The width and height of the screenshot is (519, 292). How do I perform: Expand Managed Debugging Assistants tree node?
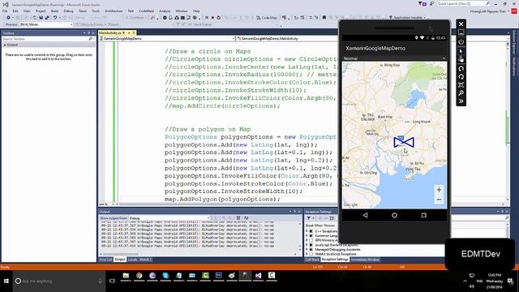(307, 250)
